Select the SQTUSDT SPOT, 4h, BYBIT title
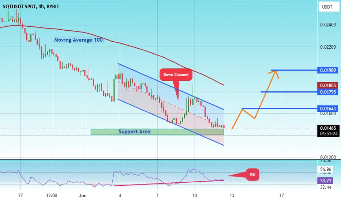341x201 pixels. (31, 7)
